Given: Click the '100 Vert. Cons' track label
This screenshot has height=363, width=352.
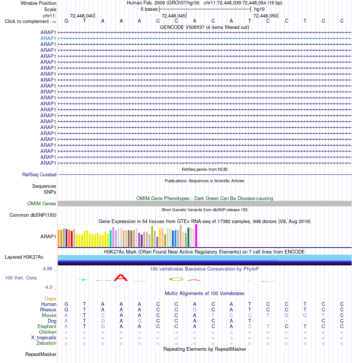Looking at the screenshot, I should (21, 278).
